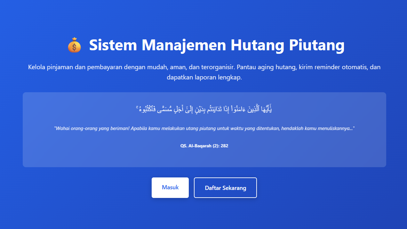Viewport: 407px width, 229px height.
Task: Click the Indonesian translation of the verse
Action: (204, 128)
